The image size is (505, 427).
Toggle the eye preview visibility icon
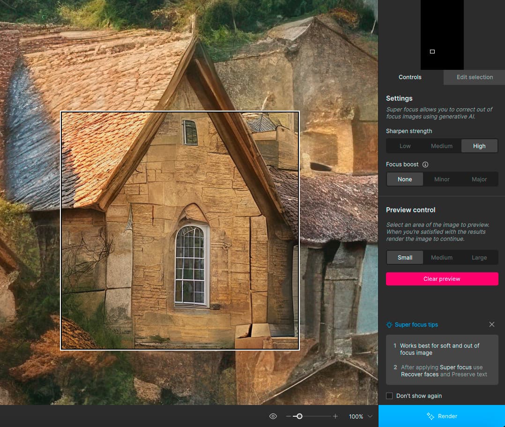pyautogui.click(x=273, y=416)
